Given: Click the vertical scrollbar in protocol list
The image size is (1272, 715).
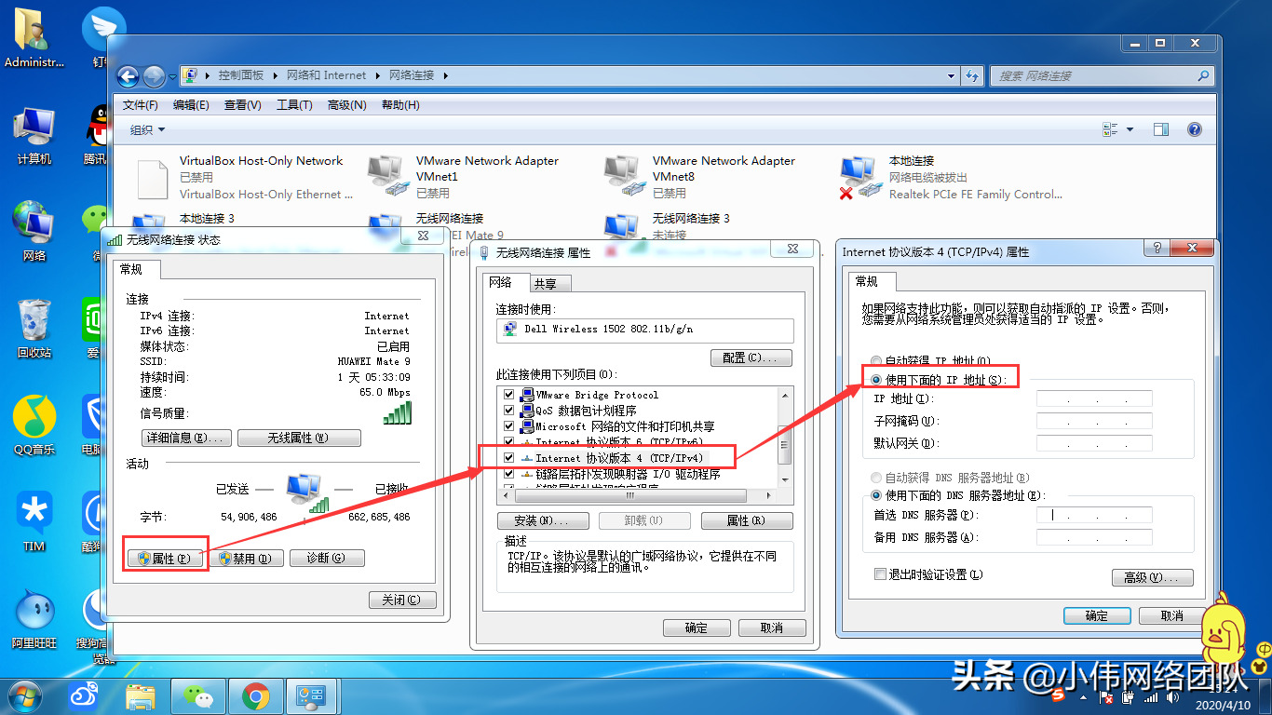Looking at the screenshot, I should coord(785,436).
